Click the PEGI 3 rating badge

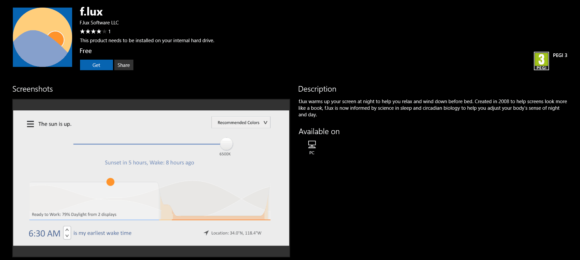pos(541,61)
